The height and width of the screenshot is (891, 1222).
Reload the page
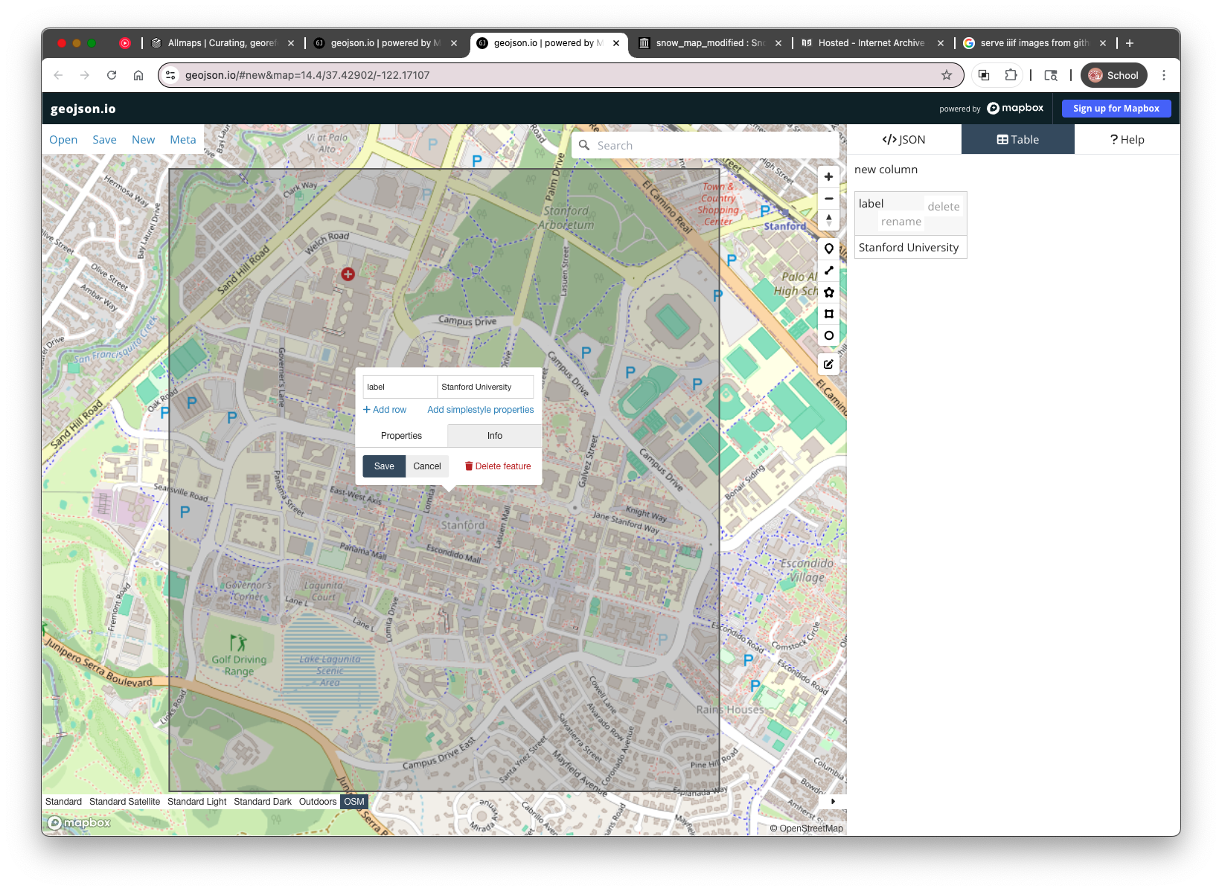(x=112, y=75)
